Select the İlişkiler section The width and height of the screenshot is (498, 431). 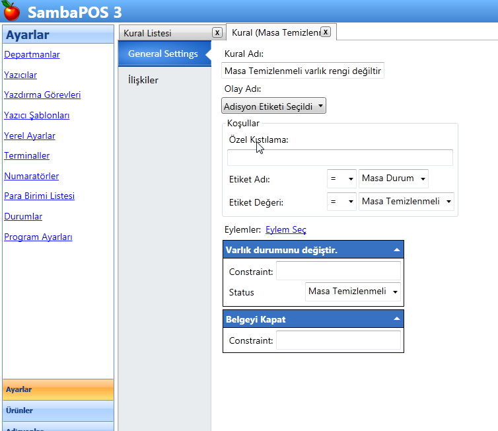143,81
